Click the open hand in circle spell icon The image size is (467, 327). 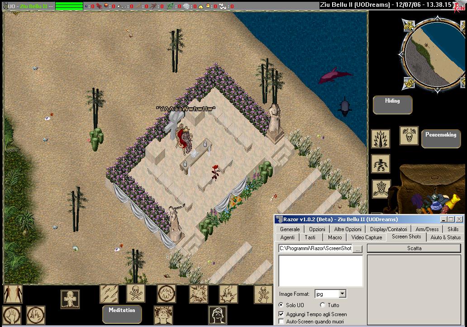click(x=12, y=315)
